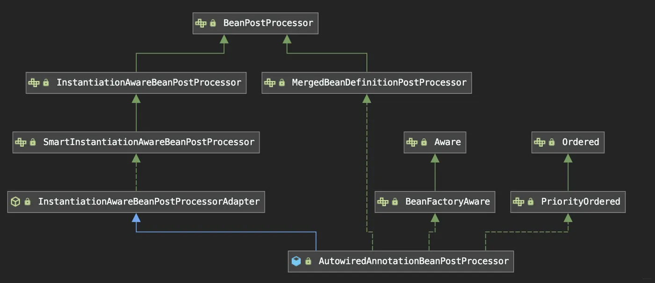Click the lock icon on Ordered node
The height and width of the screenshot is (283, 655).
click(552, 142)
